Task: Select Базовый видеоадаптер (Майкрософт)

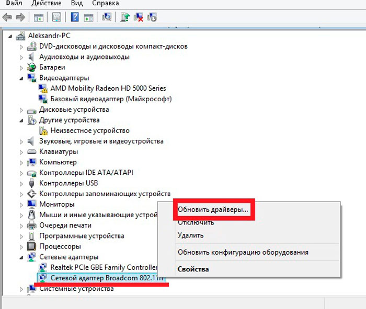Action: pos(111,99)
